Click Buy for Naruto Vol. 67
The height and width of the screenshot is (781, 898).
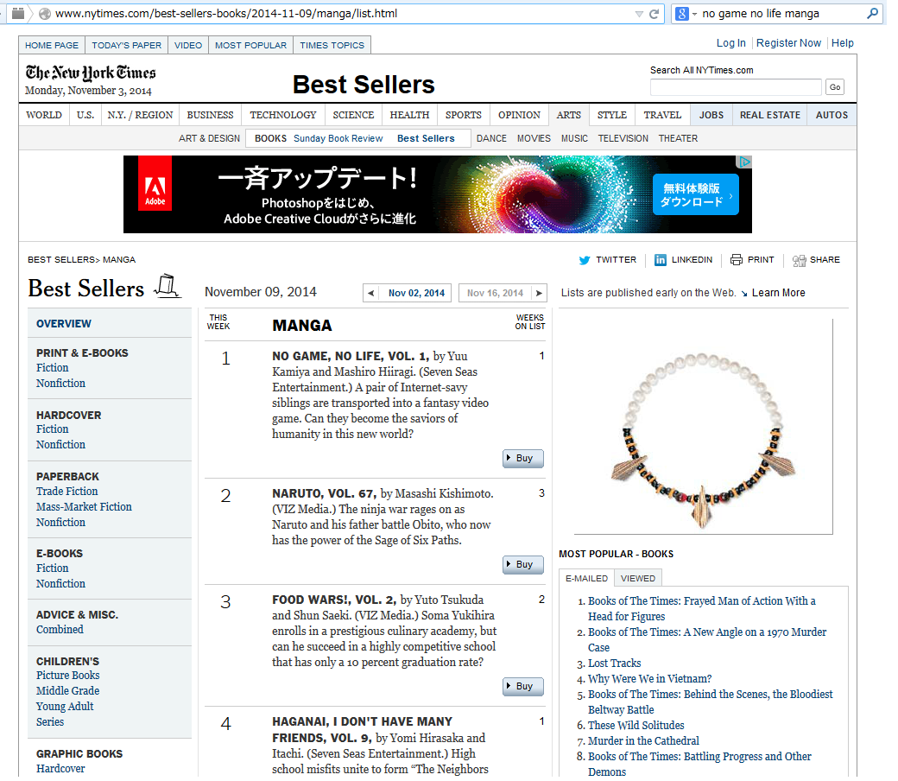tap(523, 564)
